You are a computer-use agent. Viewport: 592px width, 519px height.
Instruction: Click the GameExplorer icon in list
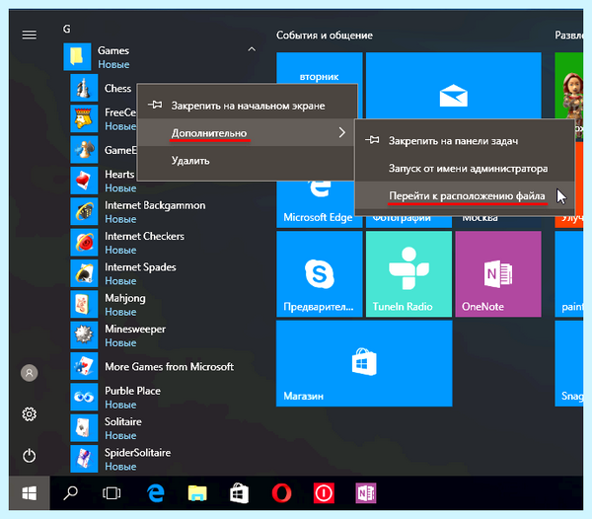tap(84, 150)
